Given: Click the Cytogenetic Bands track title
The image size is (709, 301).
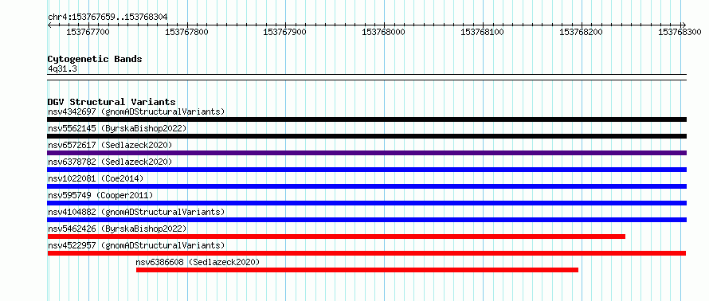Looking at the screenshot, I should tap(95, 59).
